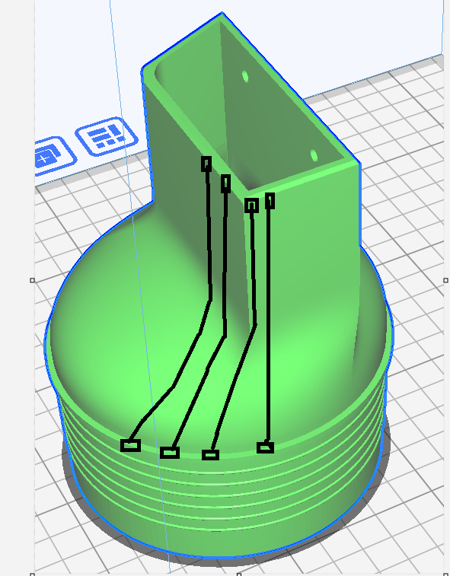Grab the left-middle image selection handle
450x576 pixels.
[32, 280]
